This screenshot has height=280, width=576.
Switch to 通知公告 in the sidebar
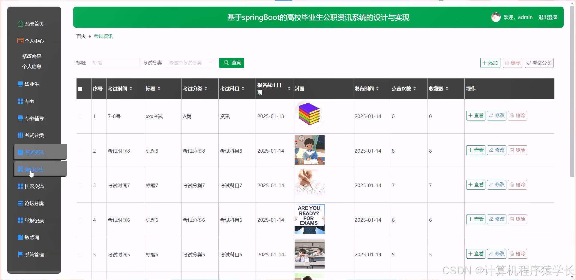pos(32,169)
